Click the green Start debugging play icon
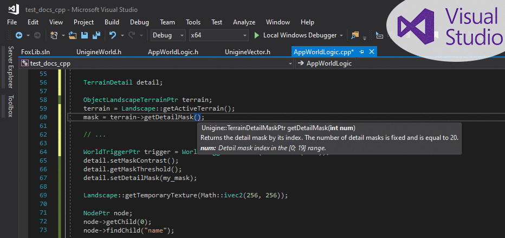This screenshot has height=238, width=505. click(x=257, y=35)
